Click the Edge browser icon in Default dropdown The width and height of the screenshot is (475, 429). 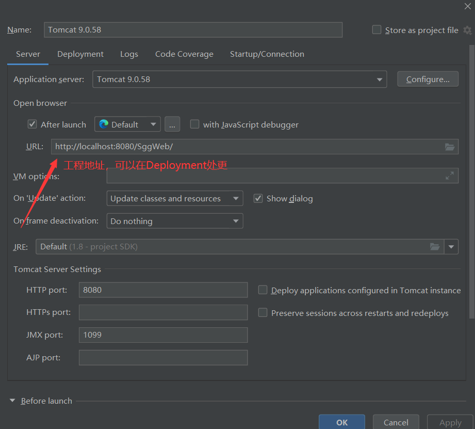[x=104, y=124]
